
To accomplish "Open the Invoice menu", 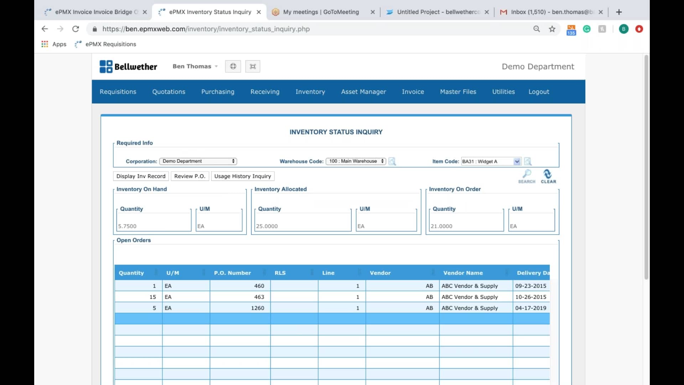I will [413, 92].
